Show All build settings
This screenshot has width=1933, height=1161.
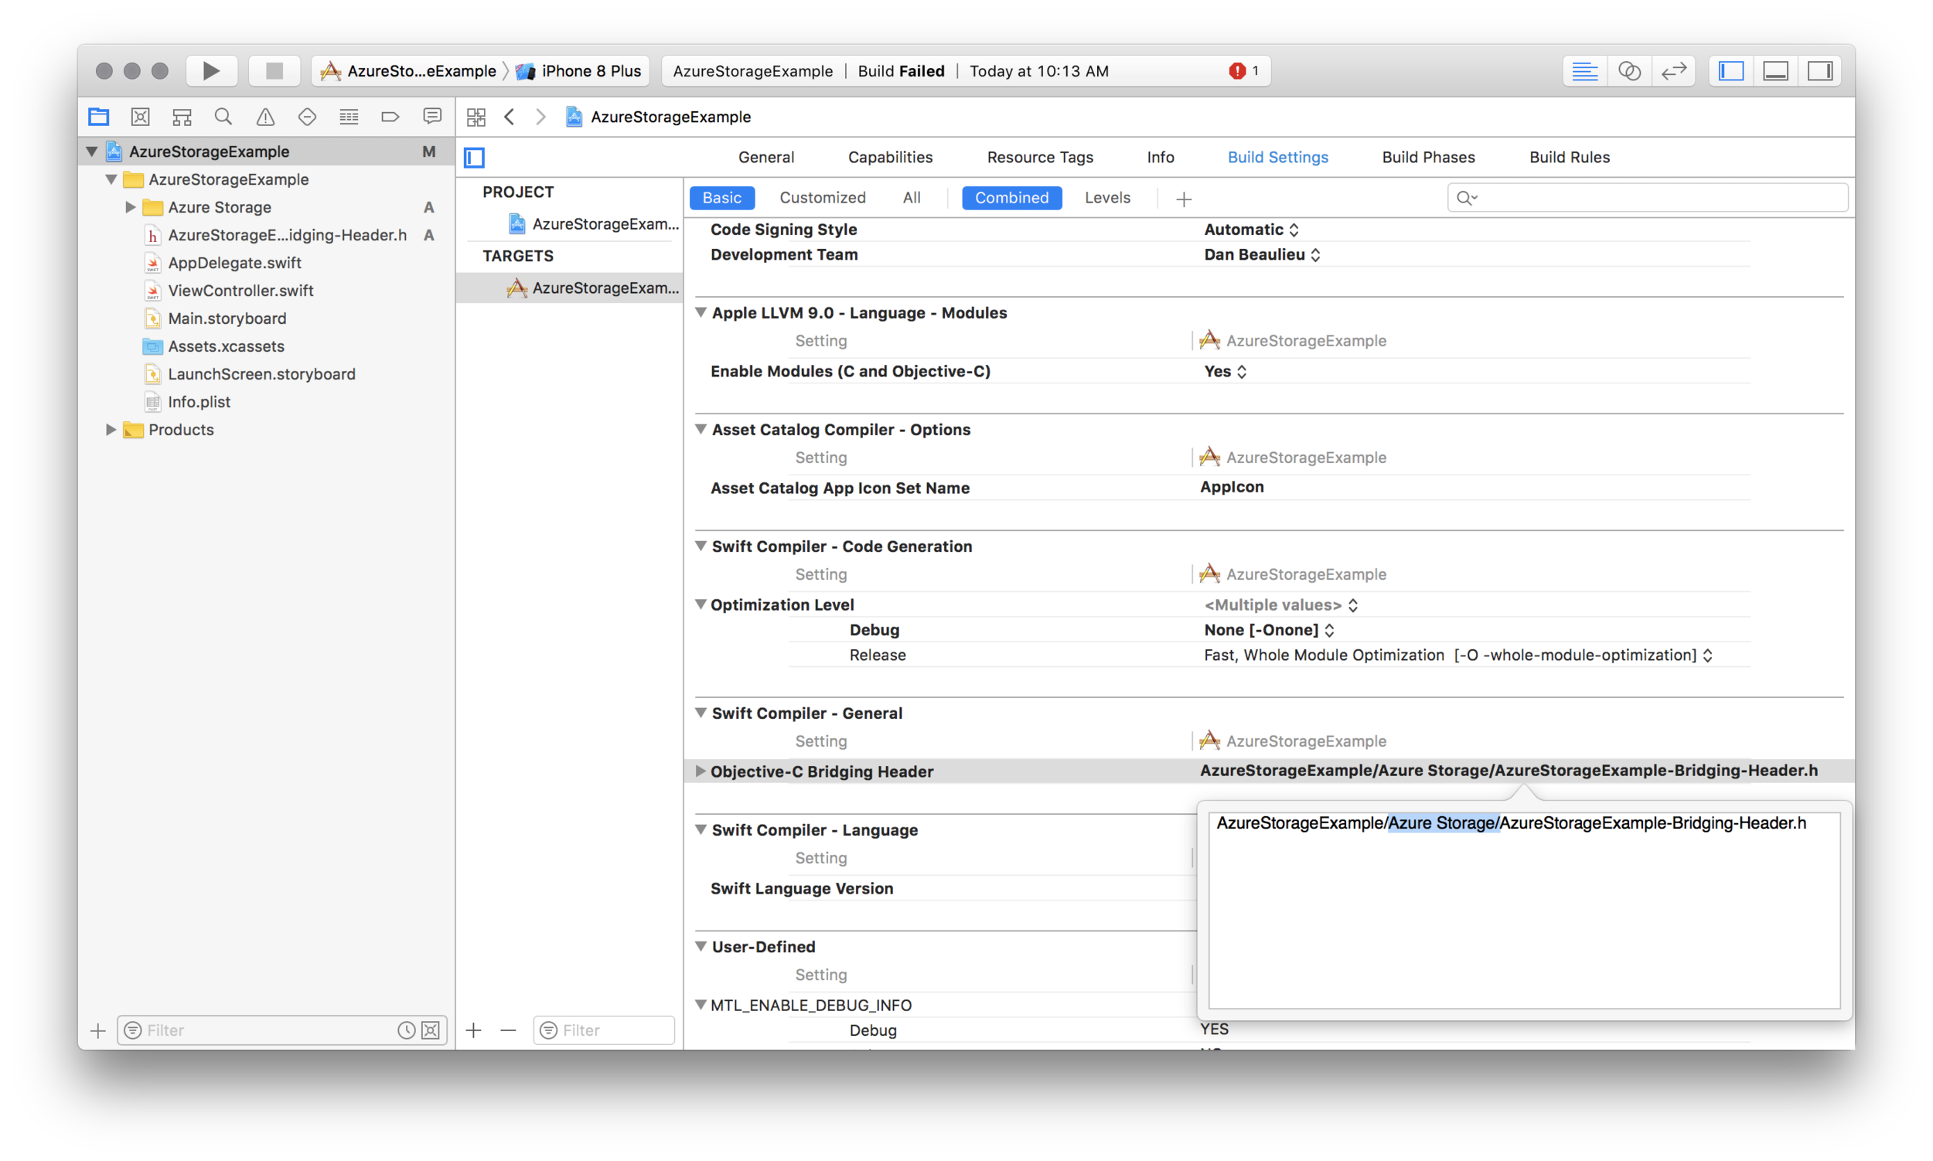(911, 197)
